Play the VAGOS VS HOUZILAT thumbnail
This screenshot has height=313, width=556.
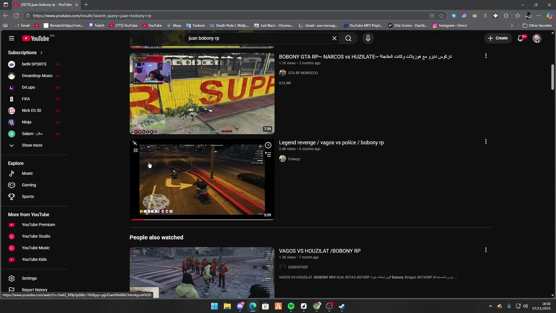[x=202, y=273]
